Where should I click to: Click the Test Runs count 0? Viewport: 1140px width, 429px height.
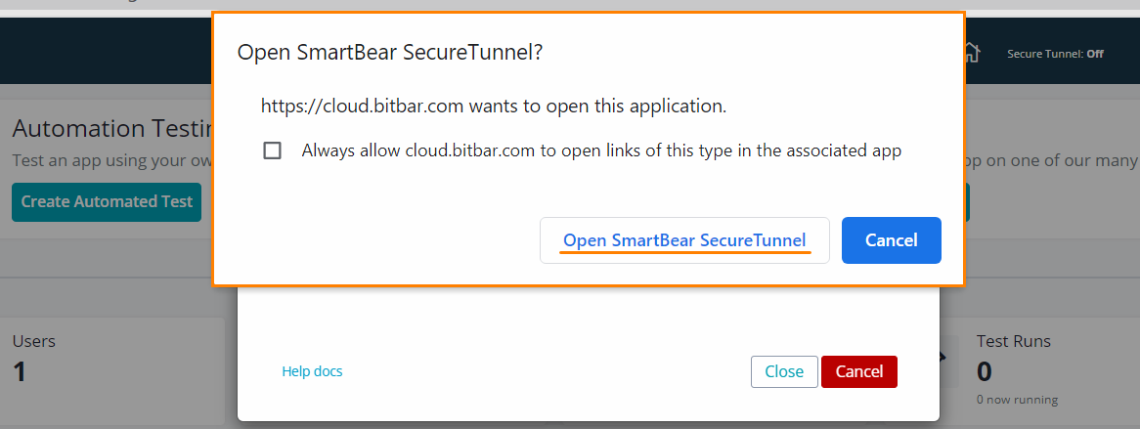[x=985, y=370]
